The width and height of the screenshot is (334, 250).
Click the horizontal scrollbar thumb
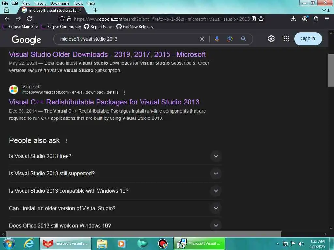144,234
